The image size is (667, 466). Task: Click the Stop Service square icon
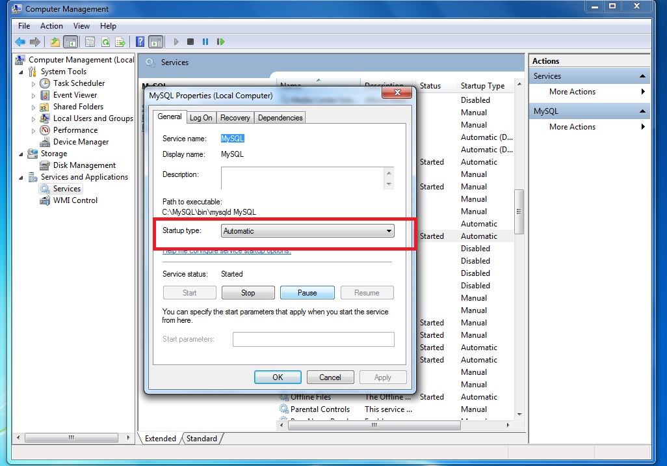[x=190, y=42]
